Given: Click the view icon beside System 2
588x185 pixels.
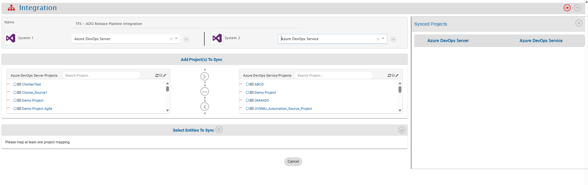Looking at the screenshot, I should 393,39.
